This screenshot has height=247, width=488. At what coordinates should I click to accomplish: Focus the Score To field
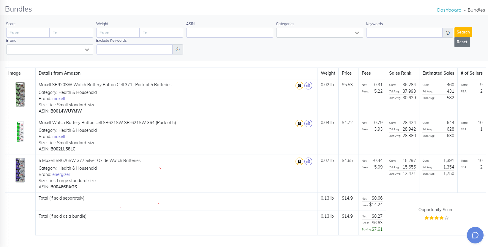point(71,33)
